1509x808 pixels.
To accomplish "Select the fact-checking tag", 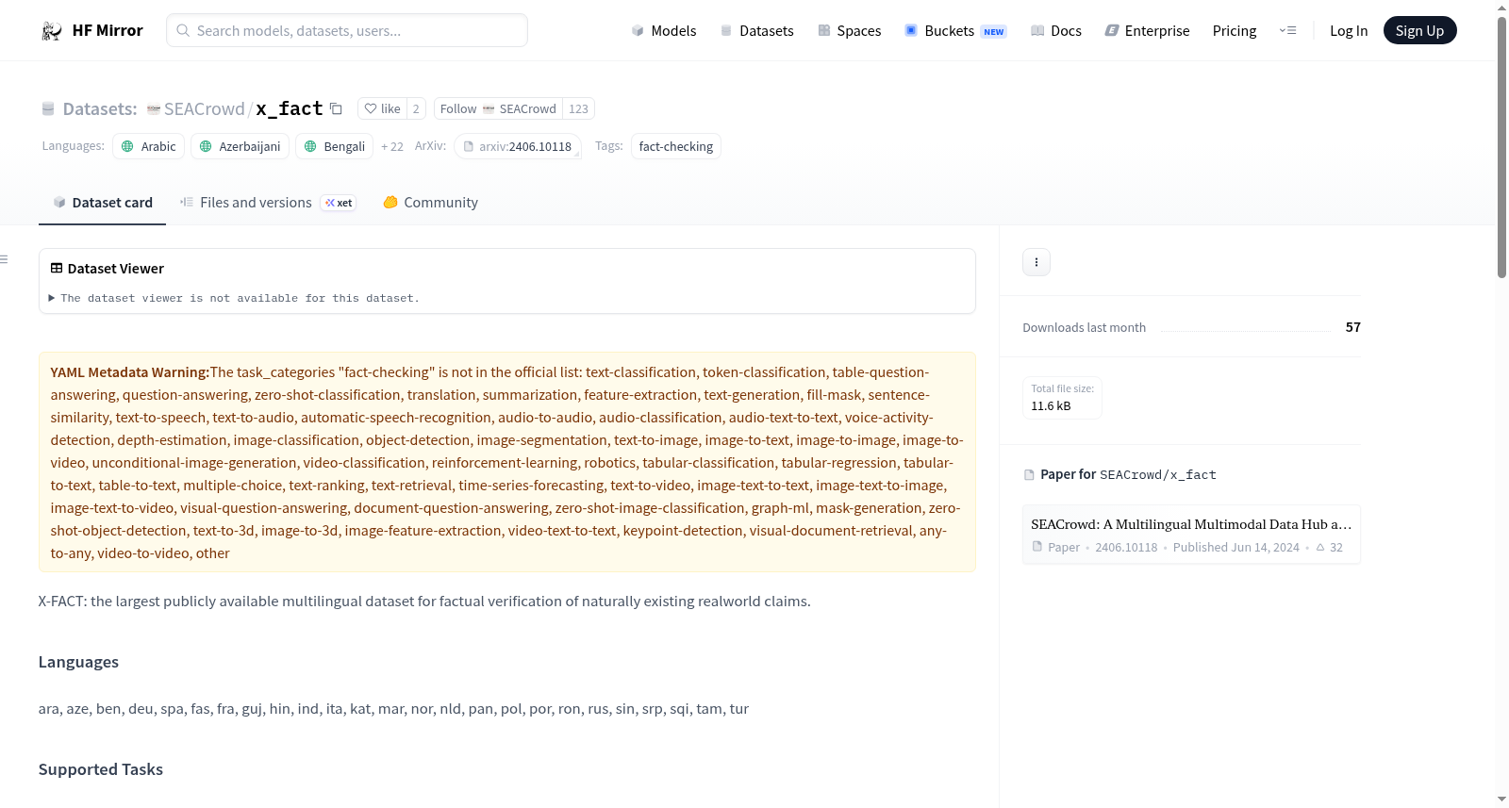I will tap(676, 147).
